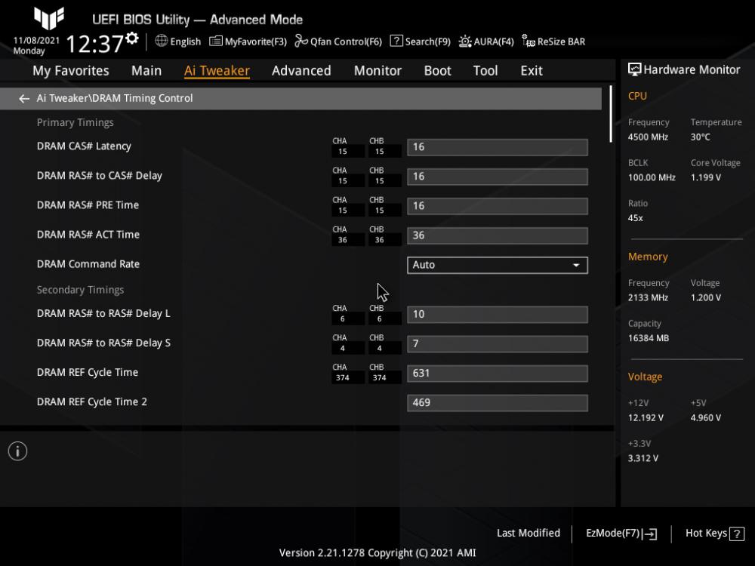The image size is (755, 566).
Task: Click the globe language icon
Action: point(162,41)
